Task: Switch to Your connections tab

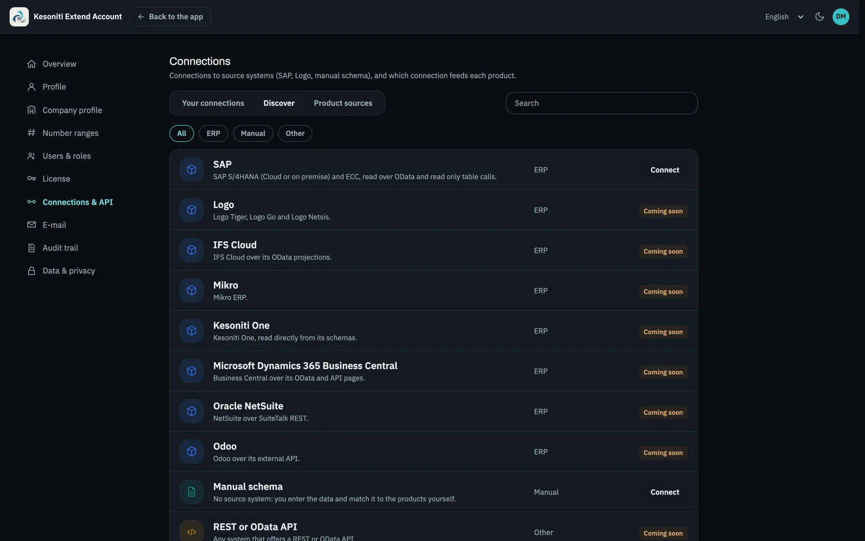Action: click(x=213, y=103)
